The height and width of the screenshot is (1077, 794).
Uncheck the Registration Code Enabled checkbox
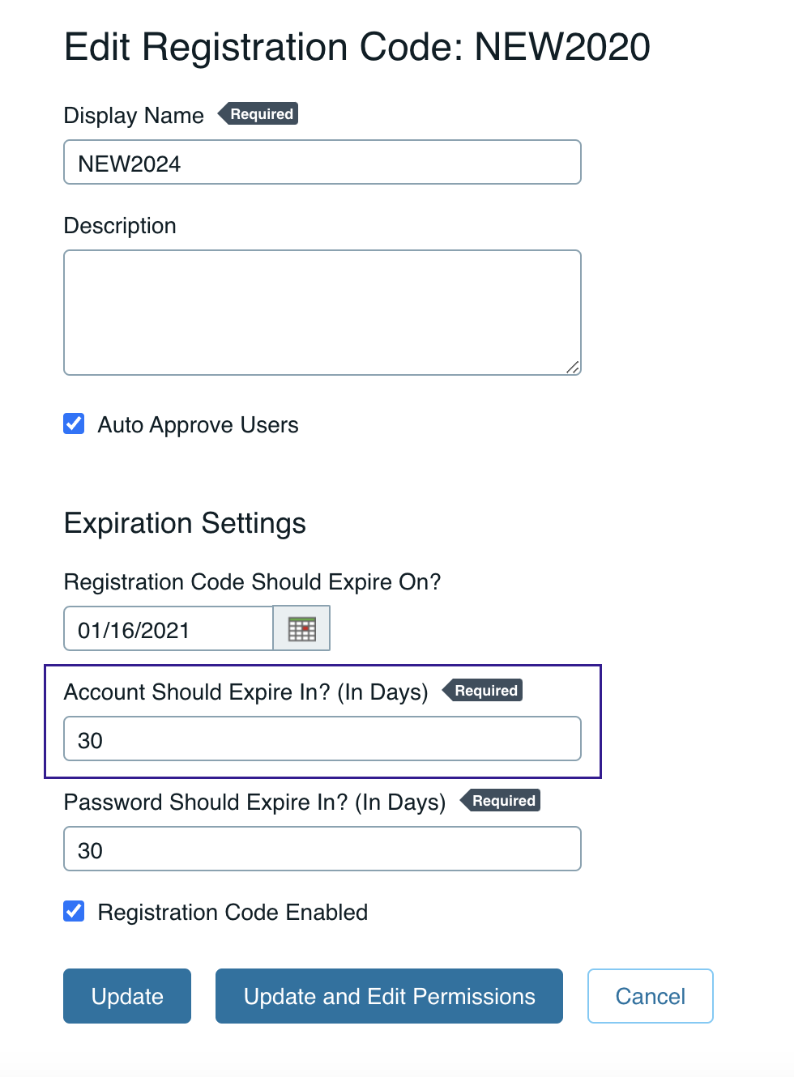[x=74, y=911]
